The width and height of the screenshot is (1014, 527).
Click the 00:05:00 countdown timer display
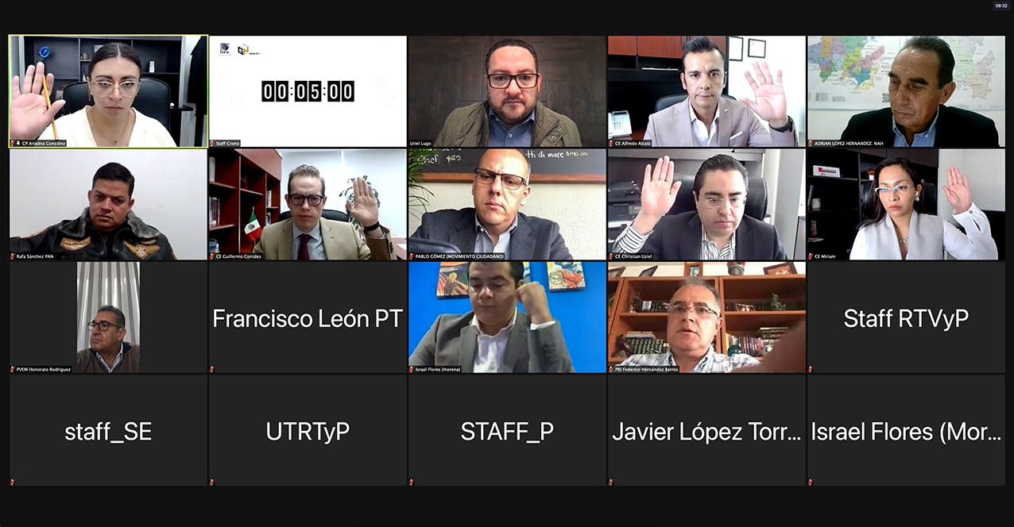pyautogui.click(x=308, y=91)
